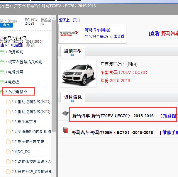Click the 刷新 refresh link

tap(30, 45)
